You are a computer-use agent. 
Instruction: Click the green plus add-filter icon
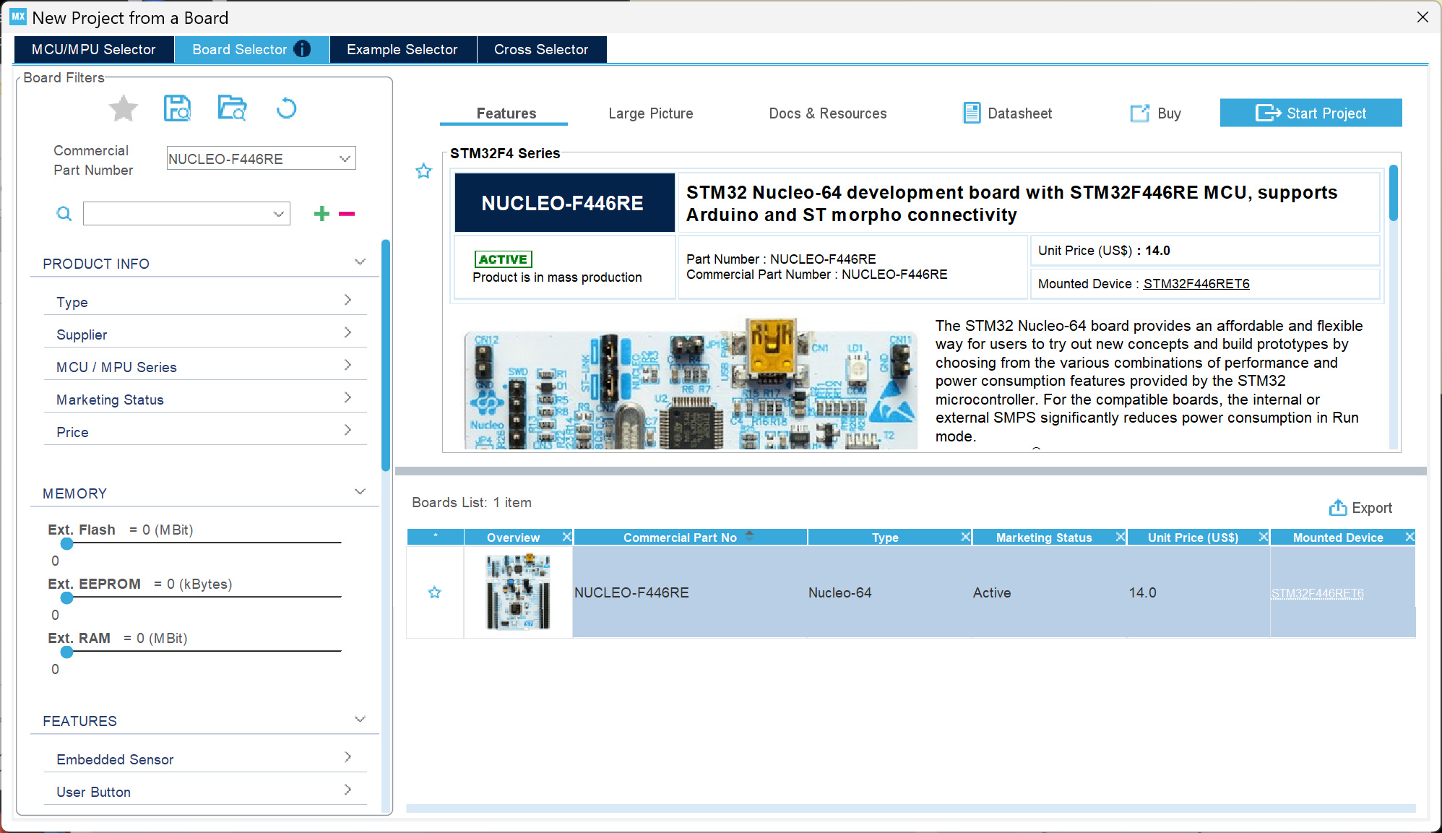pos(321,213)
